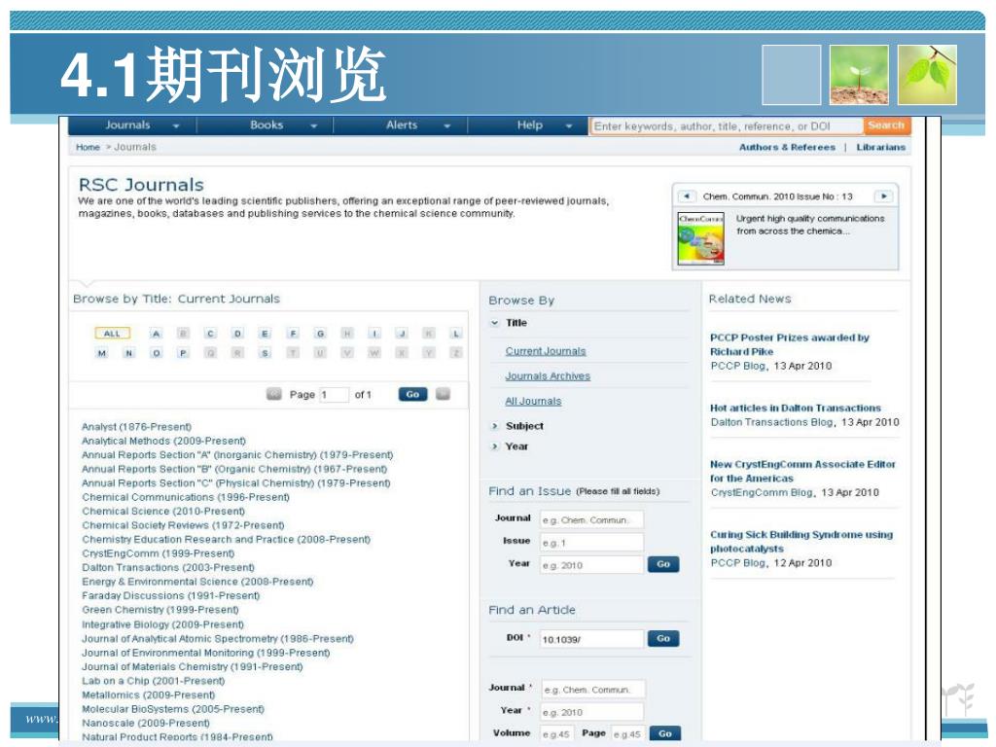Viewport: 996px width, 747px height.
Task: Open PCCP Poster Prizes news article
Action: pos(789,344)
